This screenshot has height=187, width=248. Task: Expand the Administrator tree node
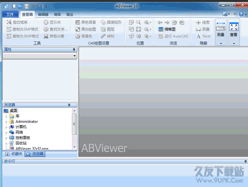coord(6,122)
